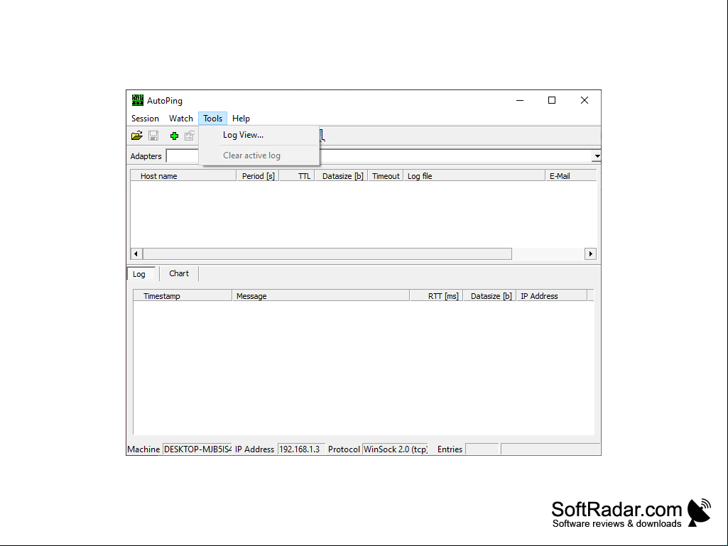This screenshot has height=546, width=728.
Task: Click the Message column header
Action: (x=321, y=296)
